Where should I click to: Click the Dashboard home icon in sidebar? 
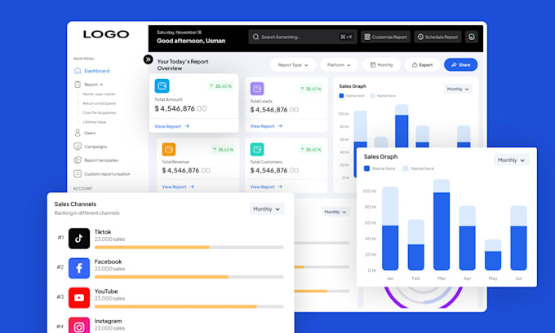pyautogui.click(x=78, y=71)
